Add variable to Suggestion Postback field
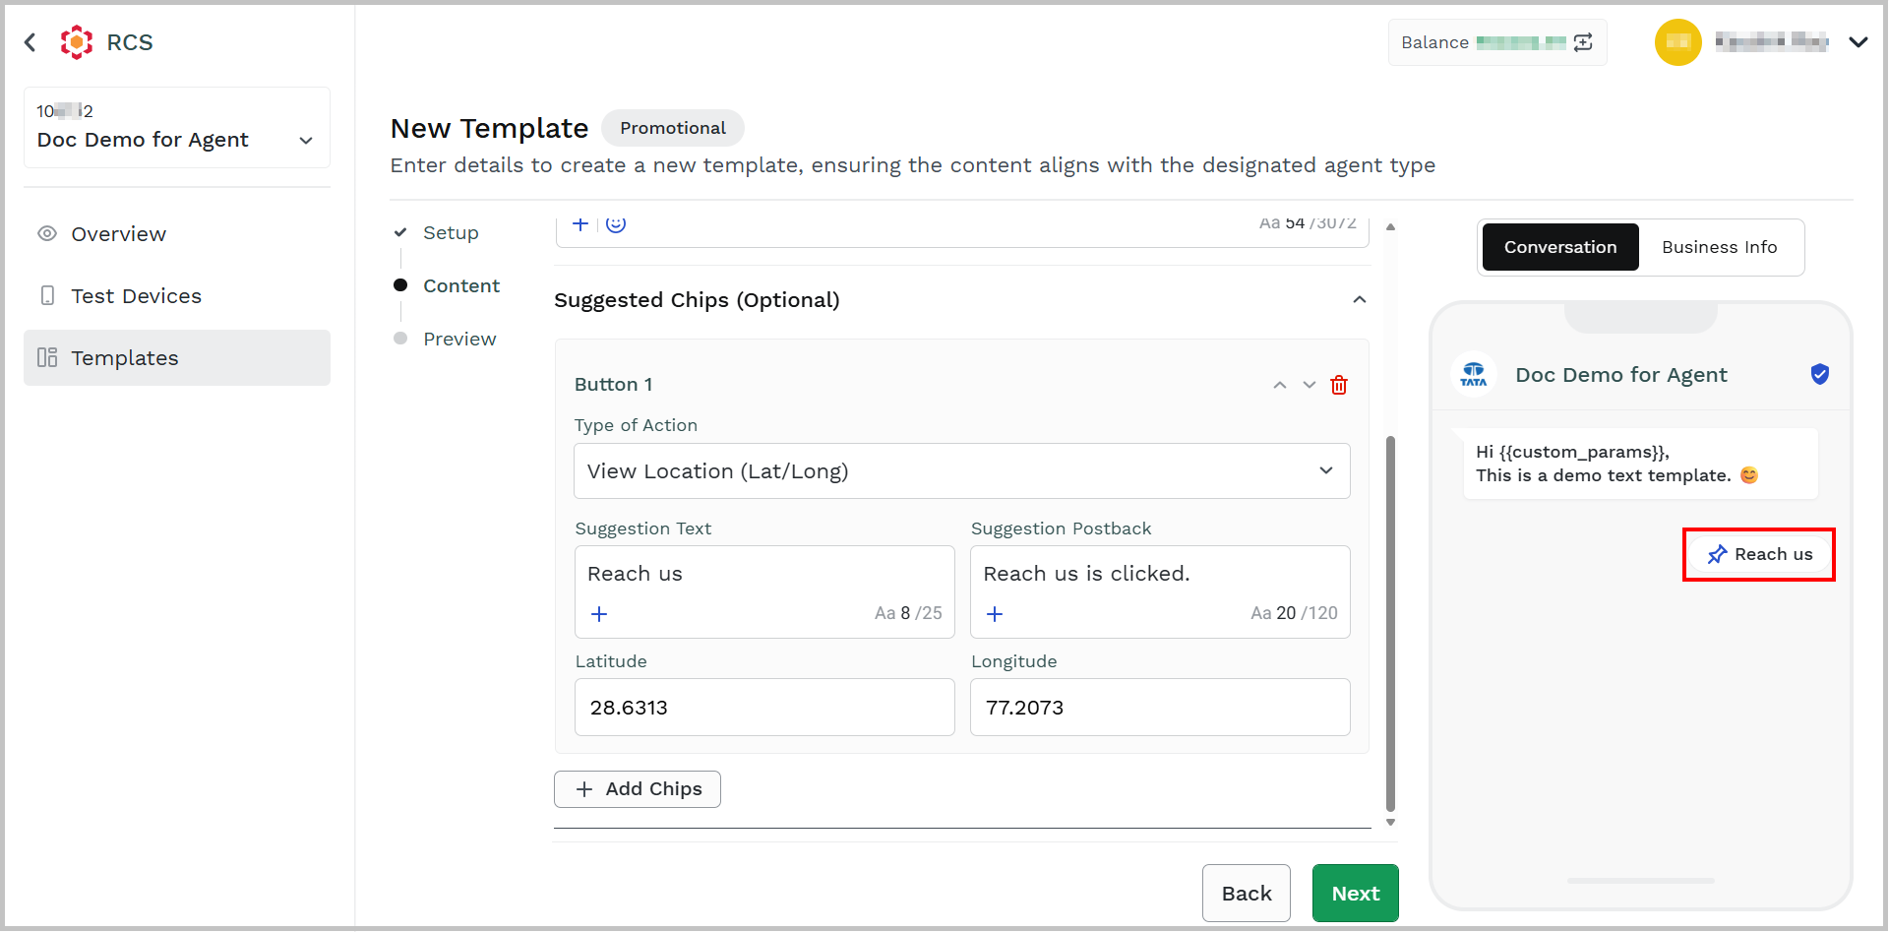Viewport: 1889px width, 932px height. click(x=995, y=614)
